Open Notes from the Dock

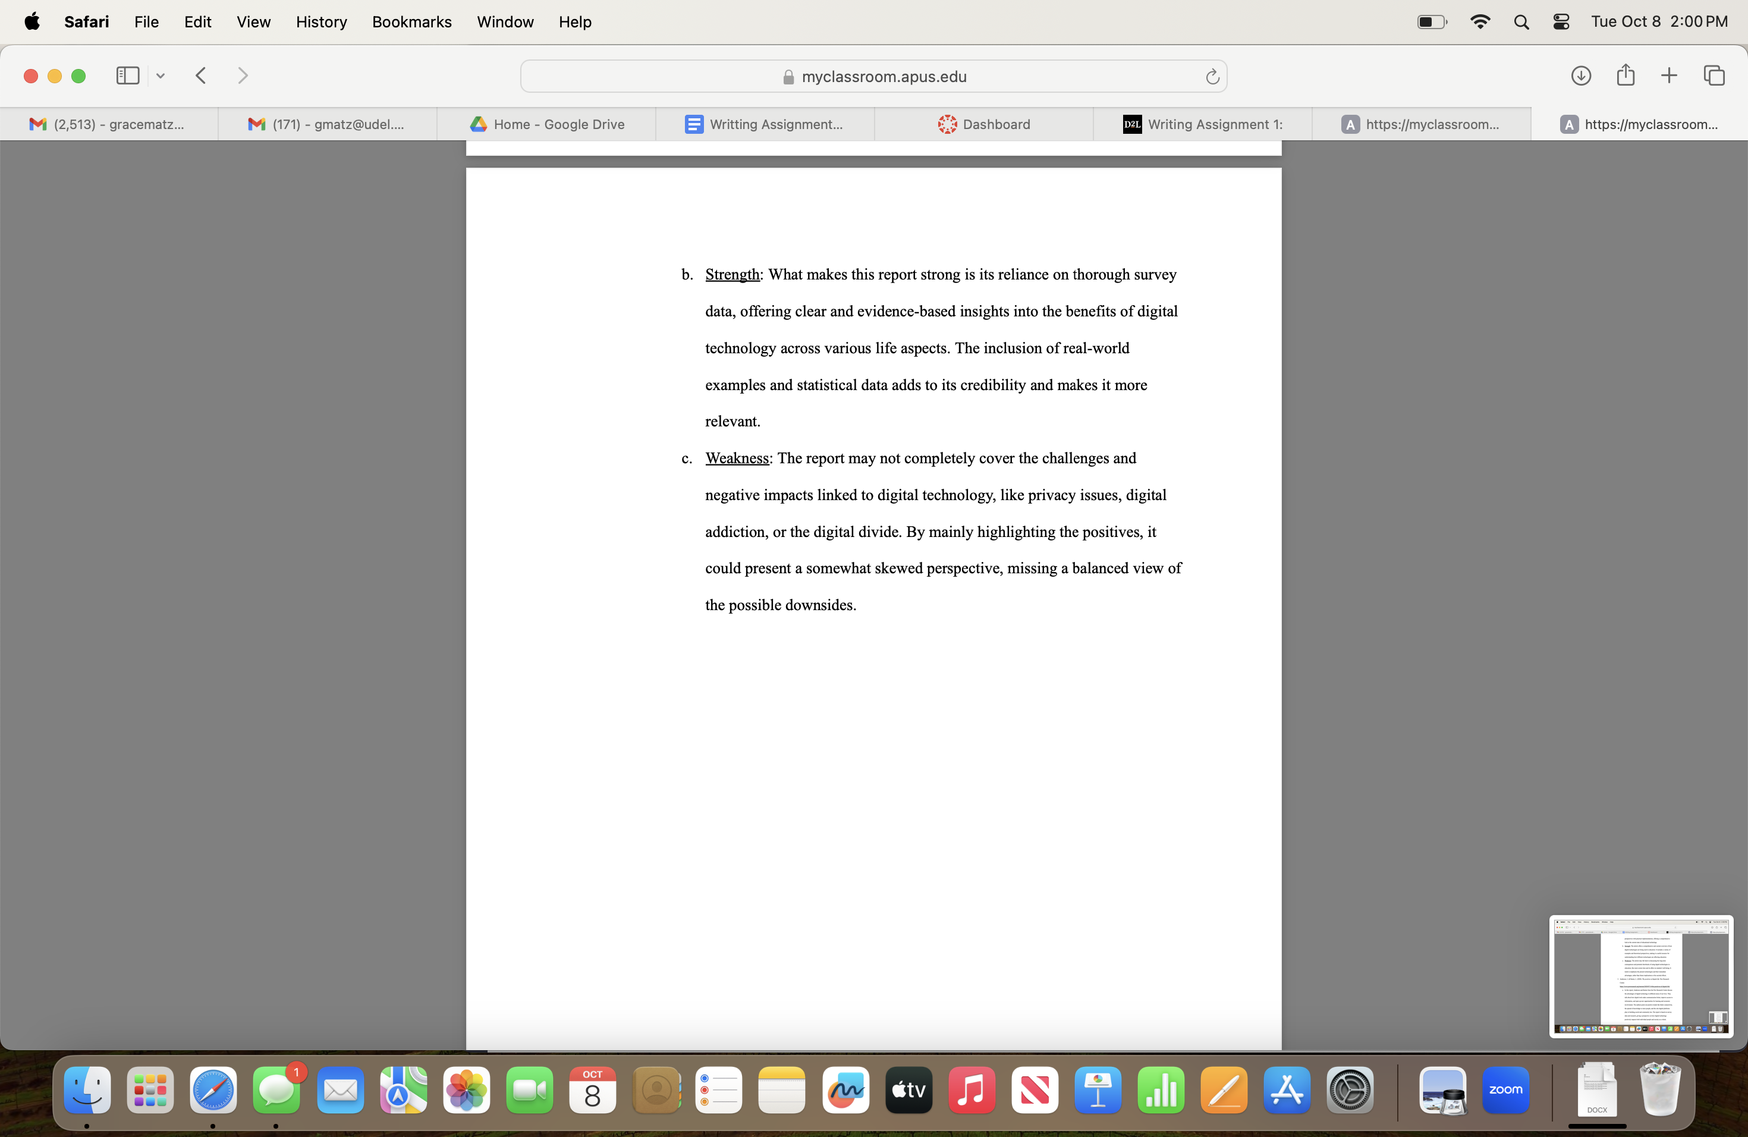tap(781, 1090)
